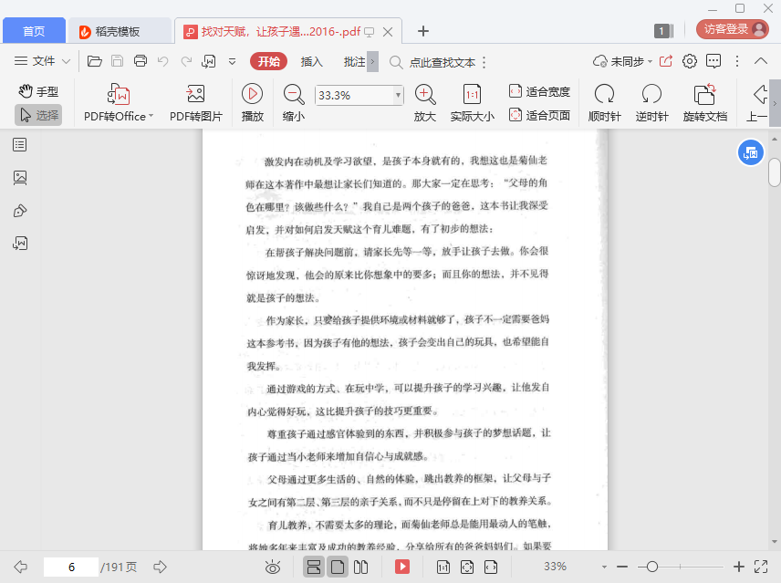781x583 pixels.
Task: Enter fullscreen mode with corner arrows icon
Action: pos(761,567)
